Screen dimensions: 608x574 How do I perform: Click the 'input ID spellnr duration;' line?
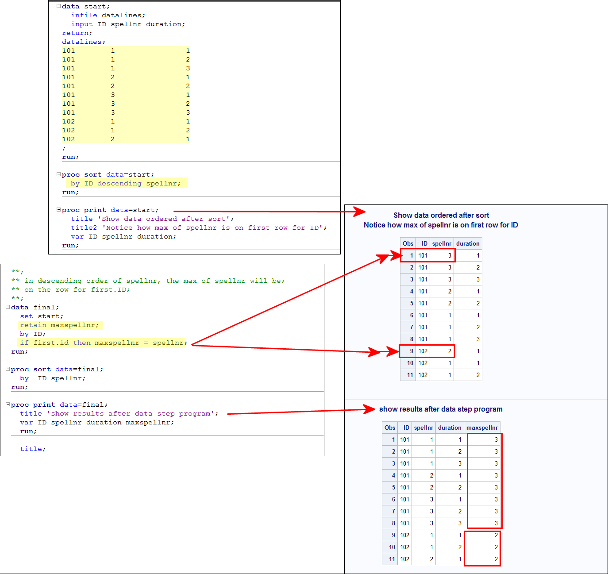pos(128,24)
